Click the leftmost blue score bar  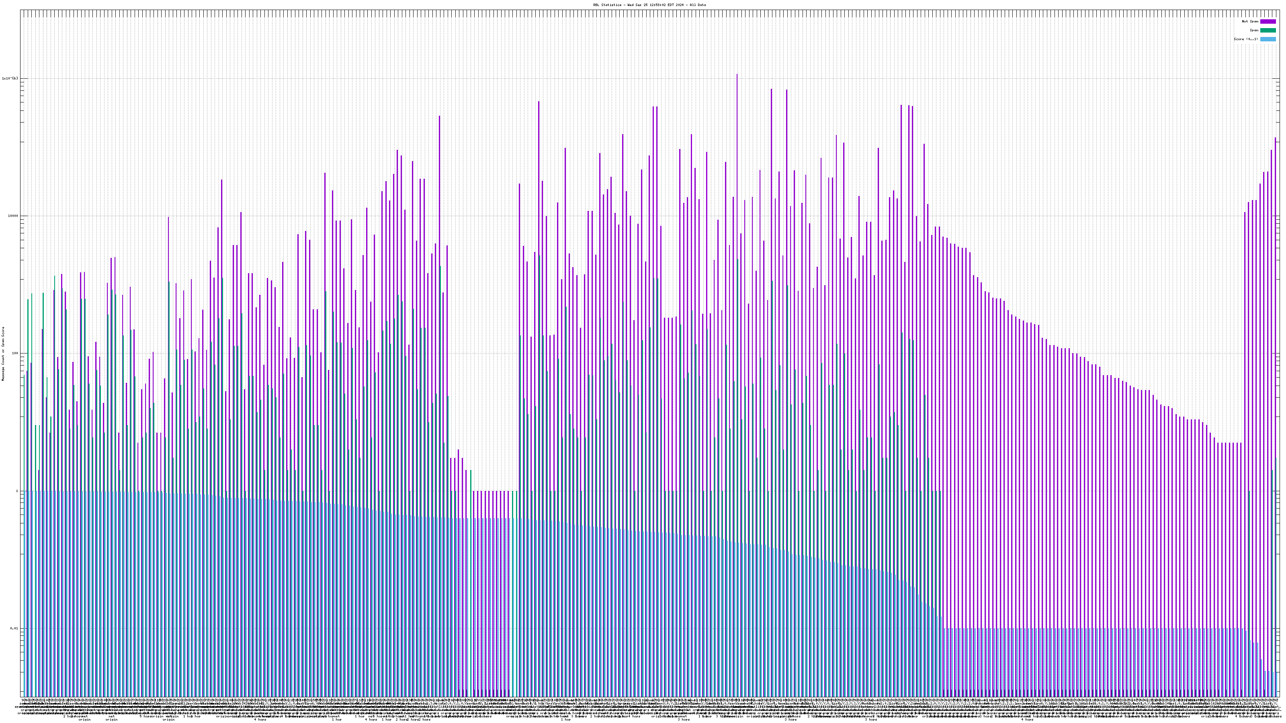[25, 594]
